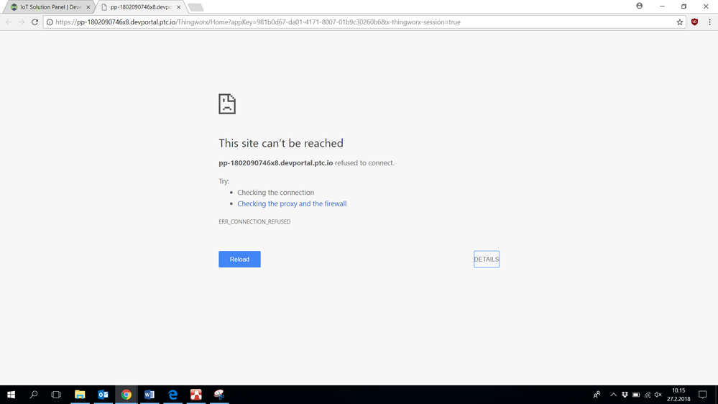Click the site information icon in address bar
Viewport: 718px width, 404px height.
click(x=50, y=22)
